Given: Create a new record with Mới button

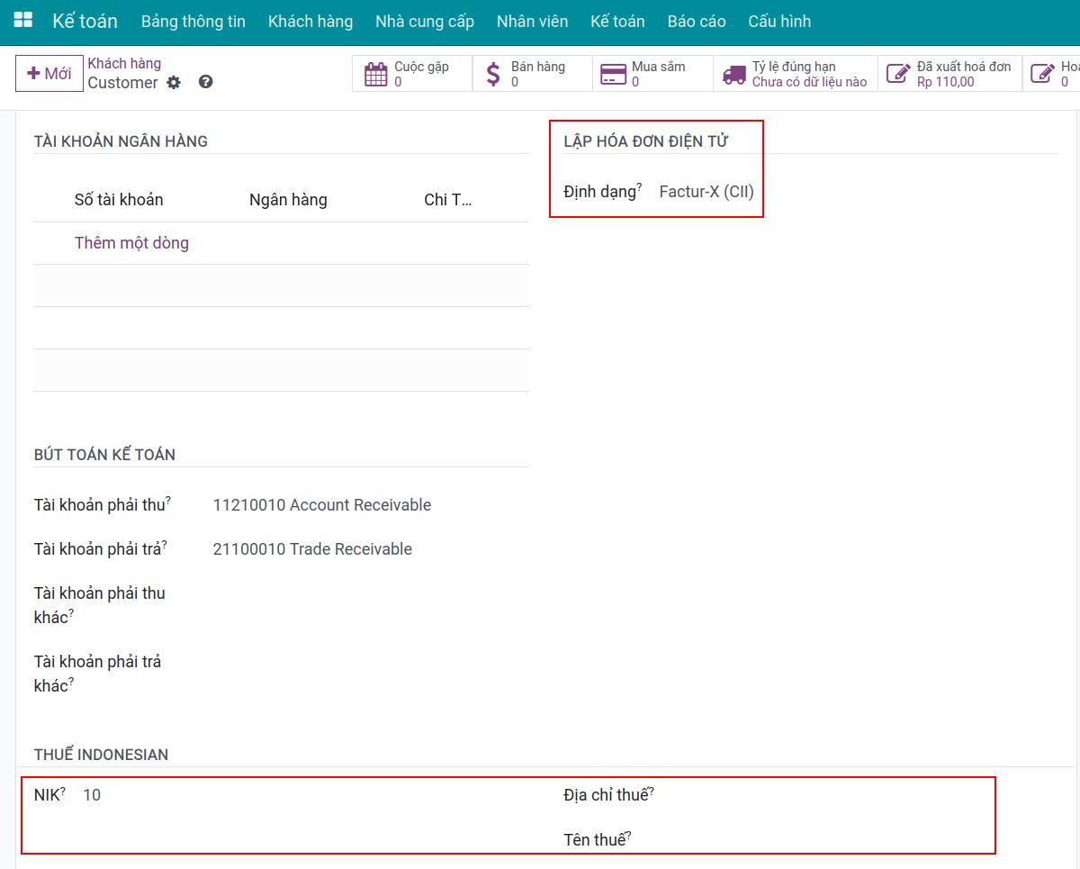Looking at the screenshot, I should click(49, 74).
